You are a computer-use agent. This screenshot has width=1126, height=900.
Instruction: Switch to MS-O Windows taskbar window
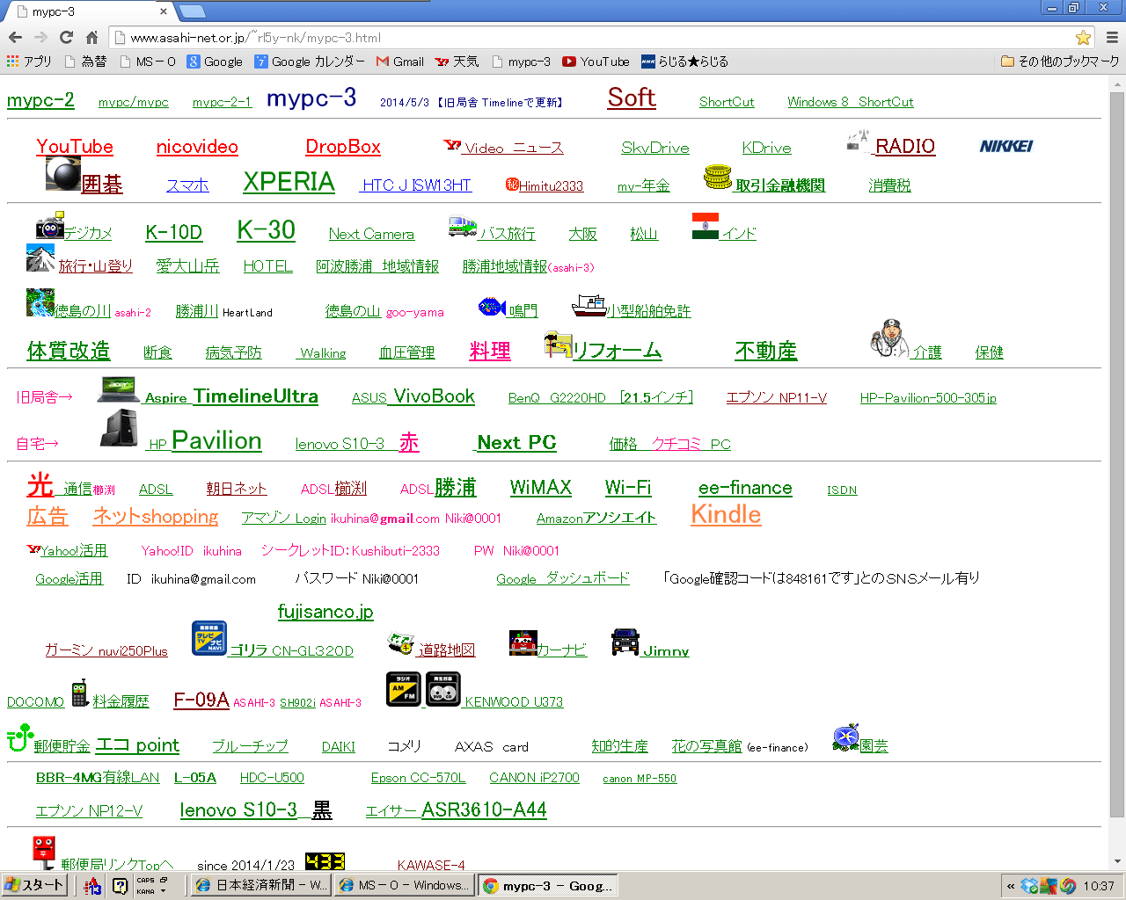405,885
